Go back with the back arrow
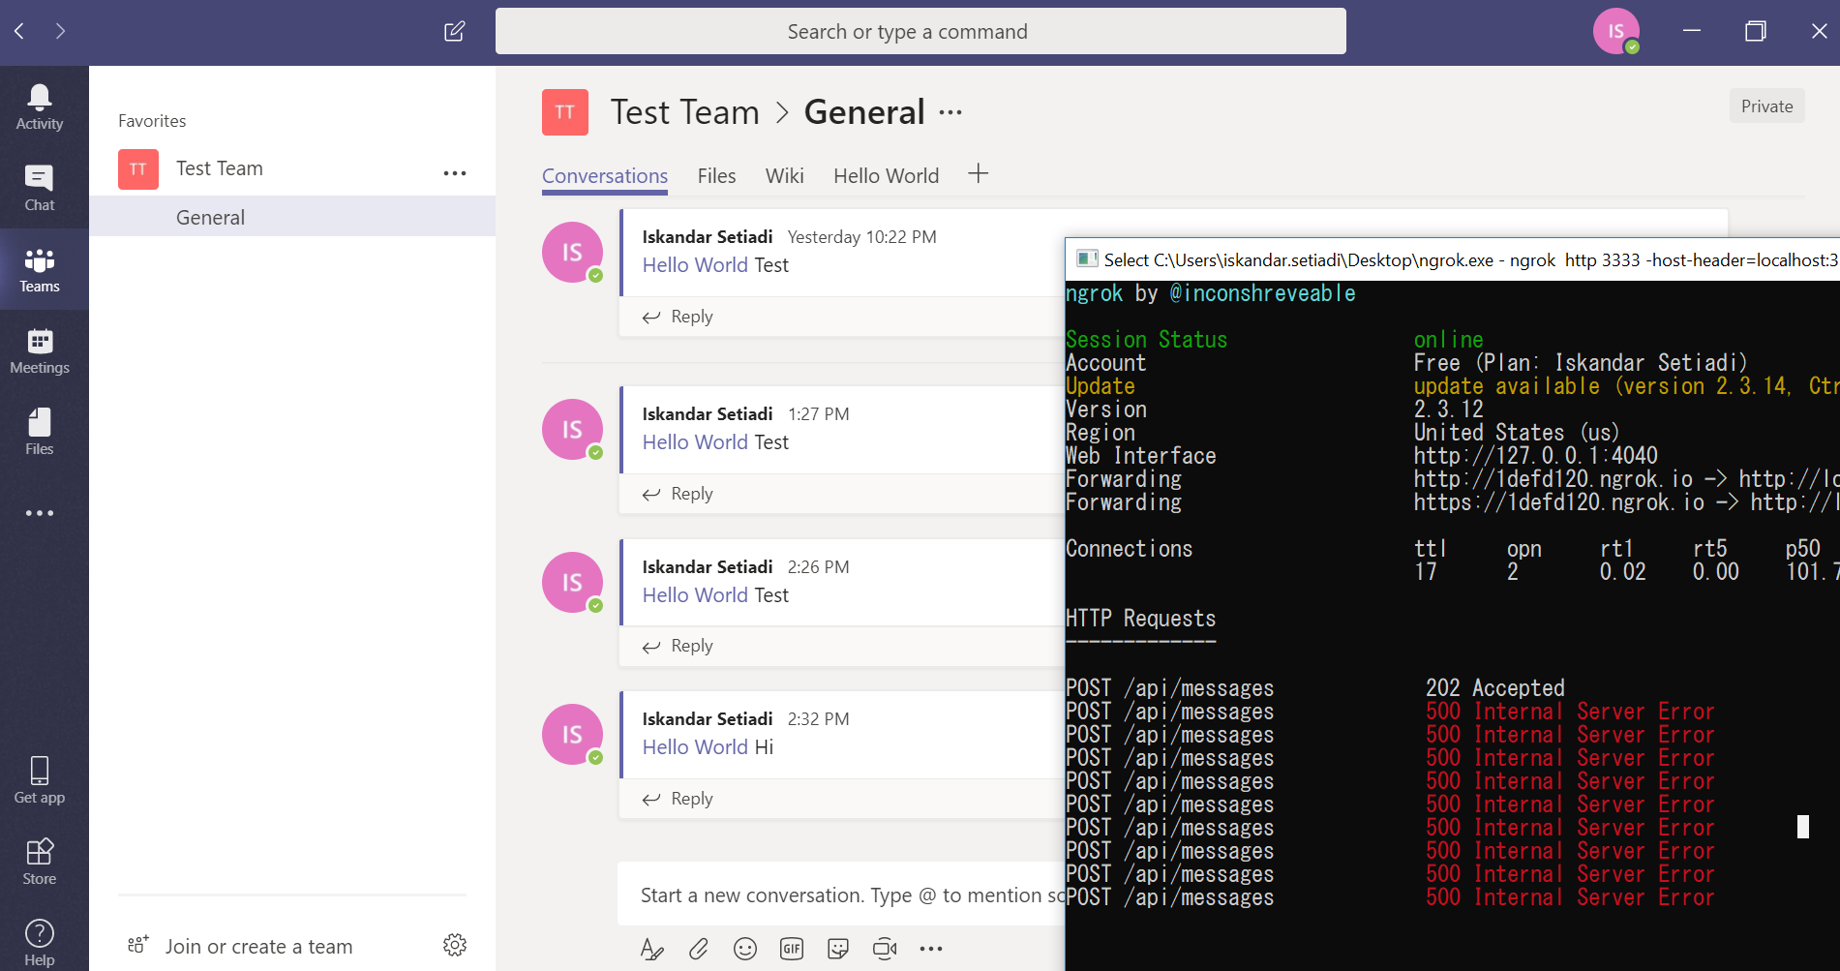The image size is (1840, 971). click(x=19, y=31)
